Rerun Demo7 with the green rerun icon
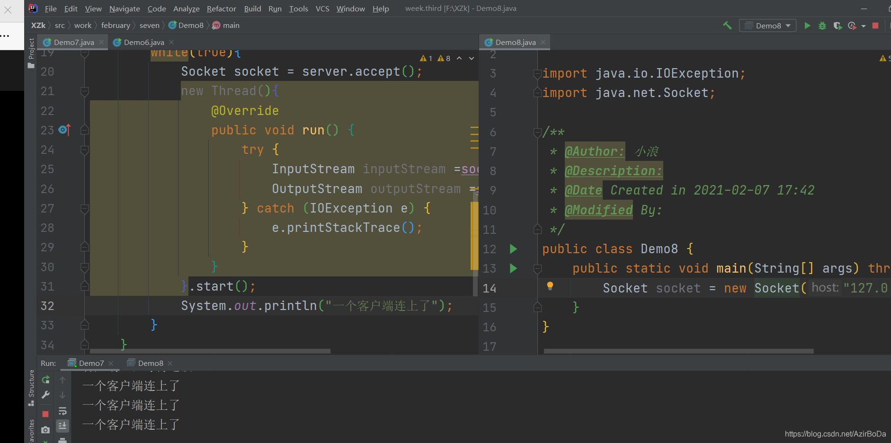 45,380
